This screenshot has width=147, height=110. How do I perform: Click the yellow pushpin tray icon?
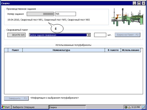point(129,107)
